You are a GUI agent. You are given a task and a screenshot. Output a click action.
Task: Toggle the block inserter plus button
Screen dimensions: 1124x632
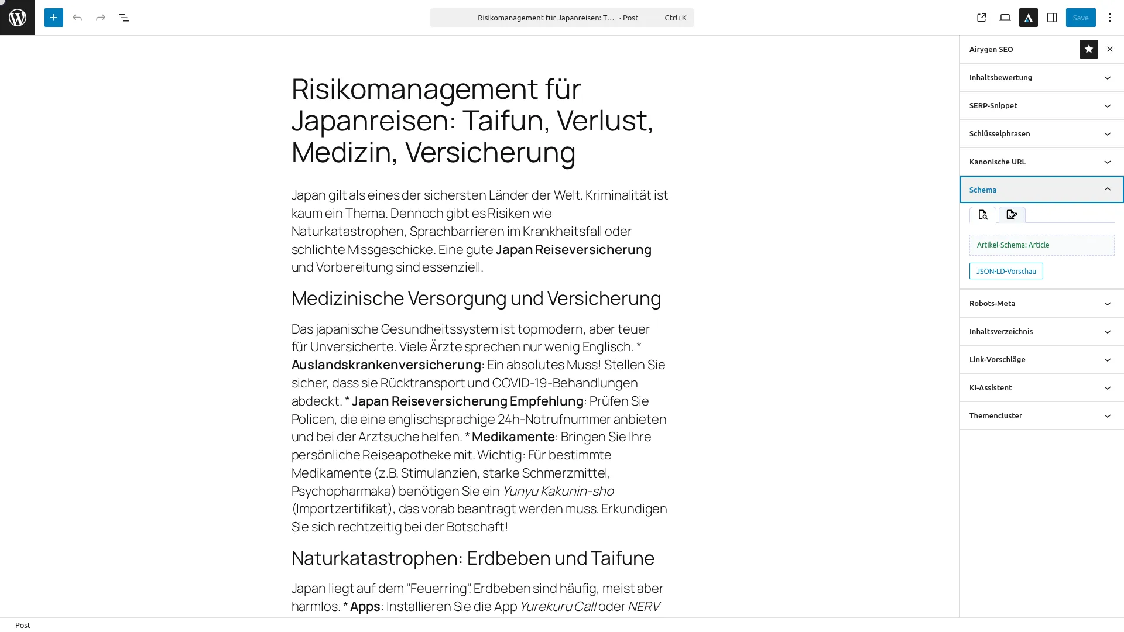(54, 18)
